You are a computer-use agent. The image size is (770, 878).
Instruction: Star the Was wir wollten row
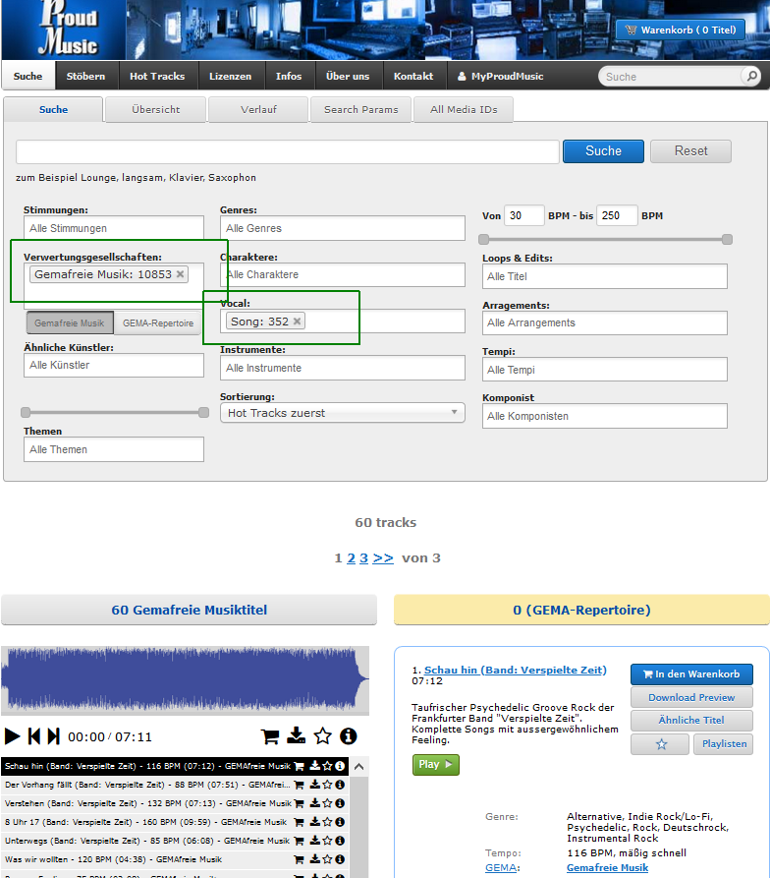(x=327, y=859)
